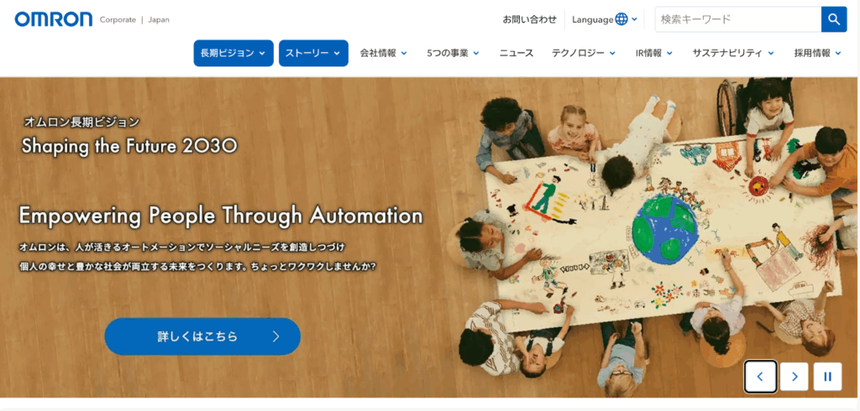This screenshot has width=860, height=411.
Task: Open the テクノロジー menu
Action: tap(584, 53)
